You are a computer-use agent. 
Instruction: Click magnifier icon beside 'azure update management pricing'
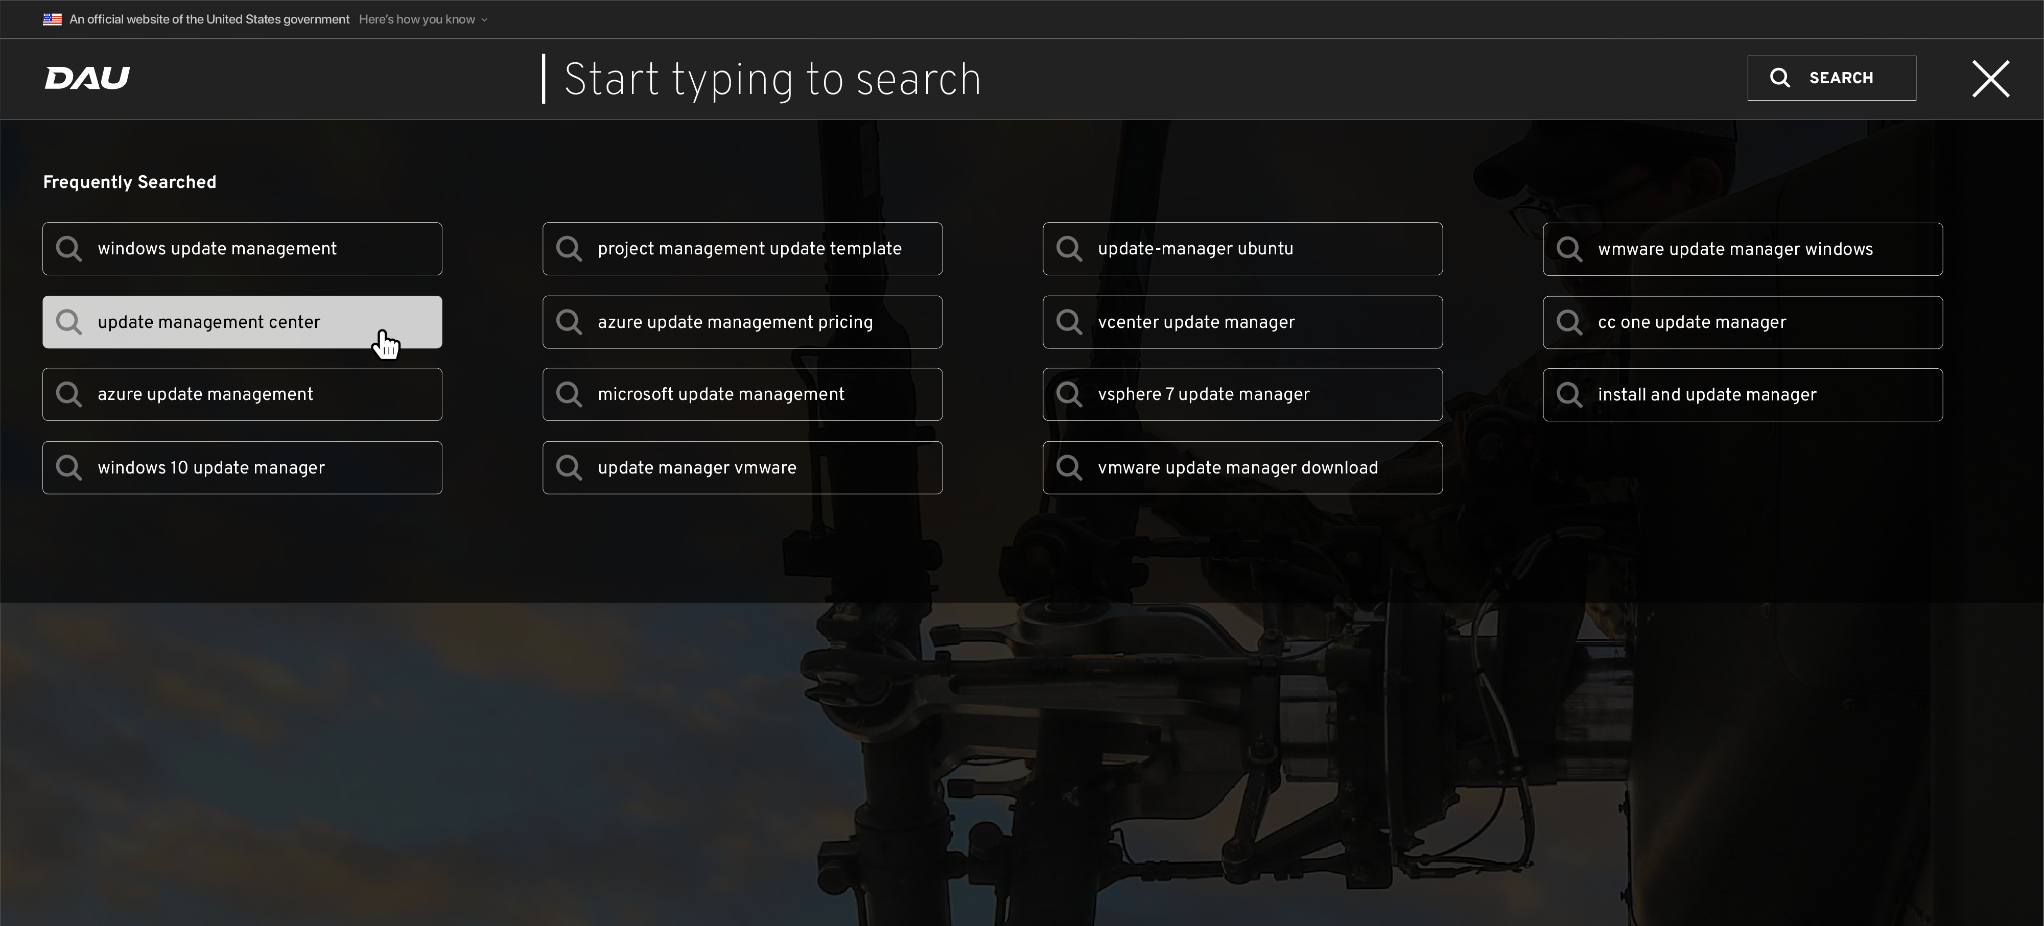(569, 322)
